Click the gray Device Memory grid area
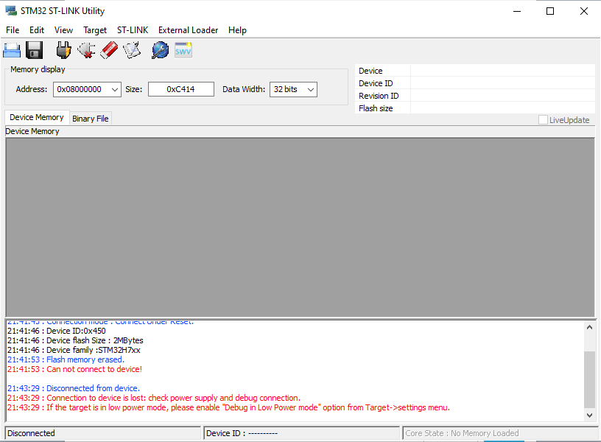601x442 pixels. tap(300, 228)
